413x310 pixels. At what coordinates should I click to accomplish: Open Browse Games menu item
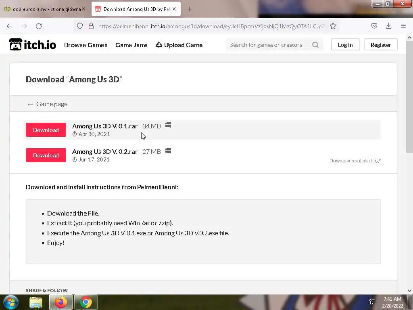point(86,45)
